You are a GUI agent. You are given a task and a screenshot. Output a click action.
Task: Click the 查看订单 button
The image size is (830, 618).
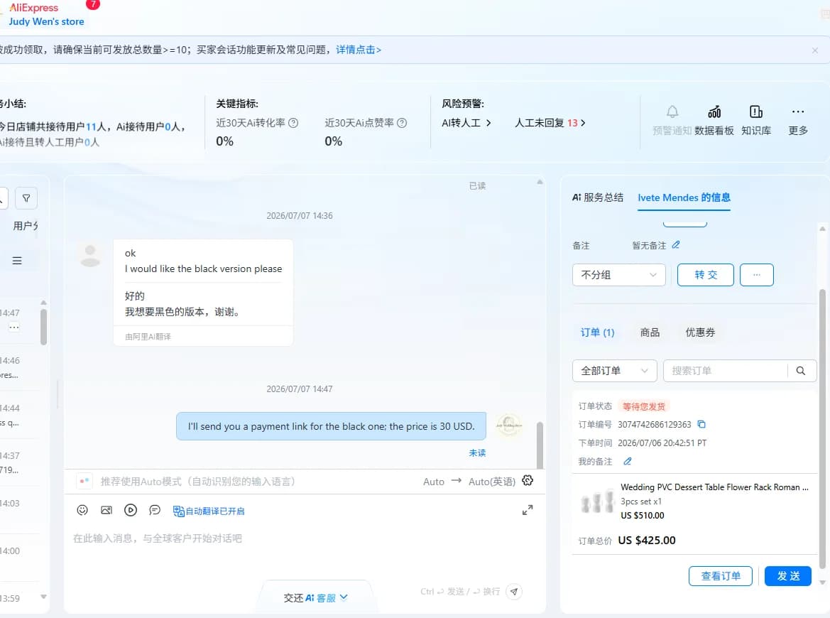coord(721,575)
